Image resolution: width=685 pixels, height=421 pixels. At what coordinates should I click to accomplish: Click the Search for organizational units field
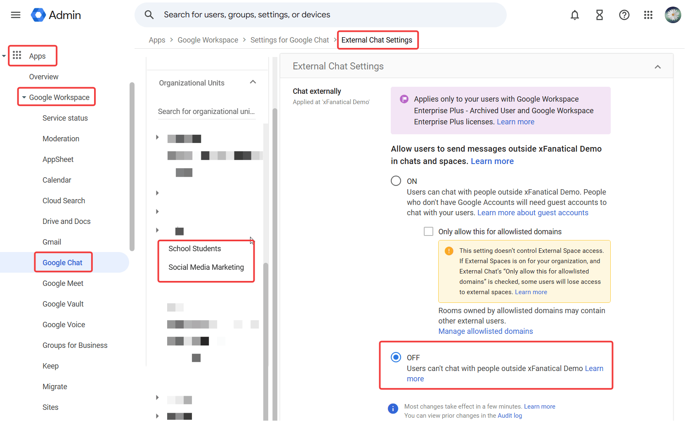[207, 112]
